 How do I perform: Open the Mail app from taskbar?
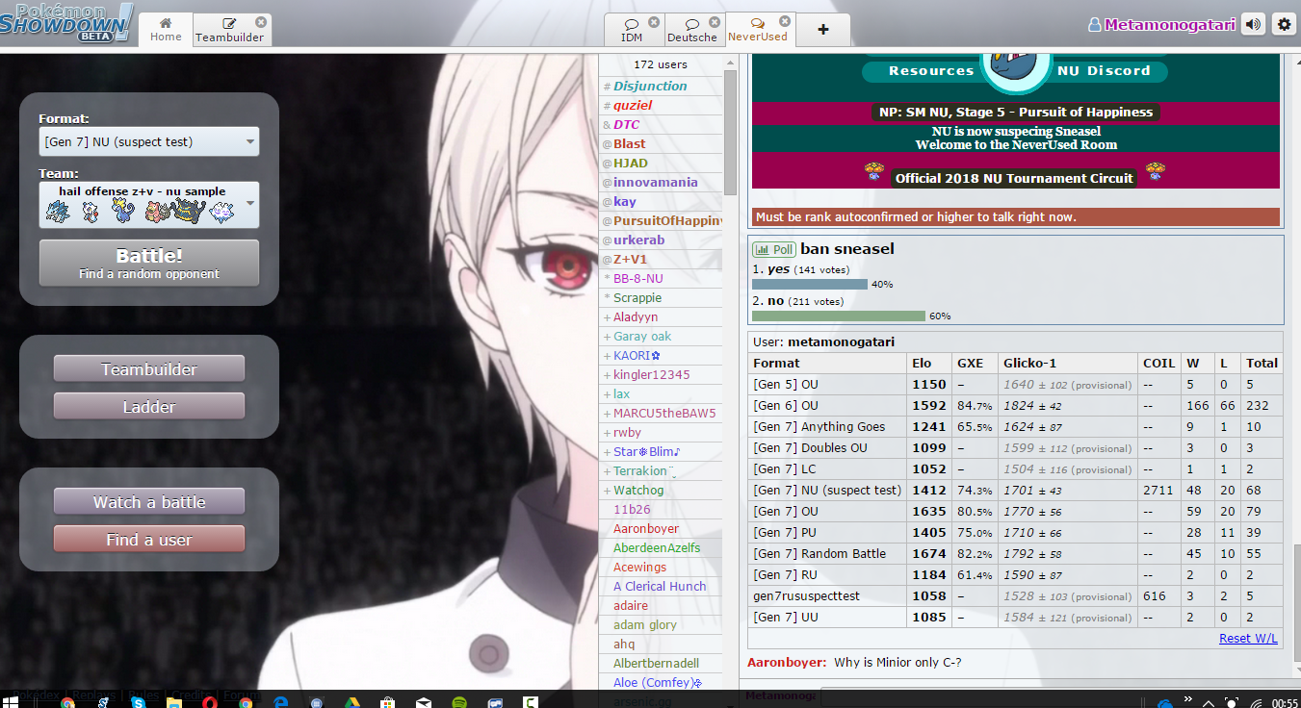[x=423, y=702]
